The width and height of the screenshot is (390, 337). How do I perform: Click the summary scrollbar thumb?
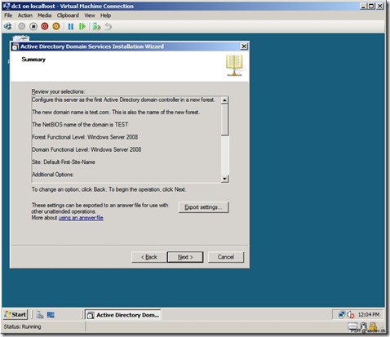click(224, 120)
